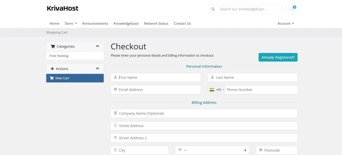Image resolution: width=342 pixels, height=155 pixels.
Task: Focus the Phone Number field
Action: (x=261, y=90)
